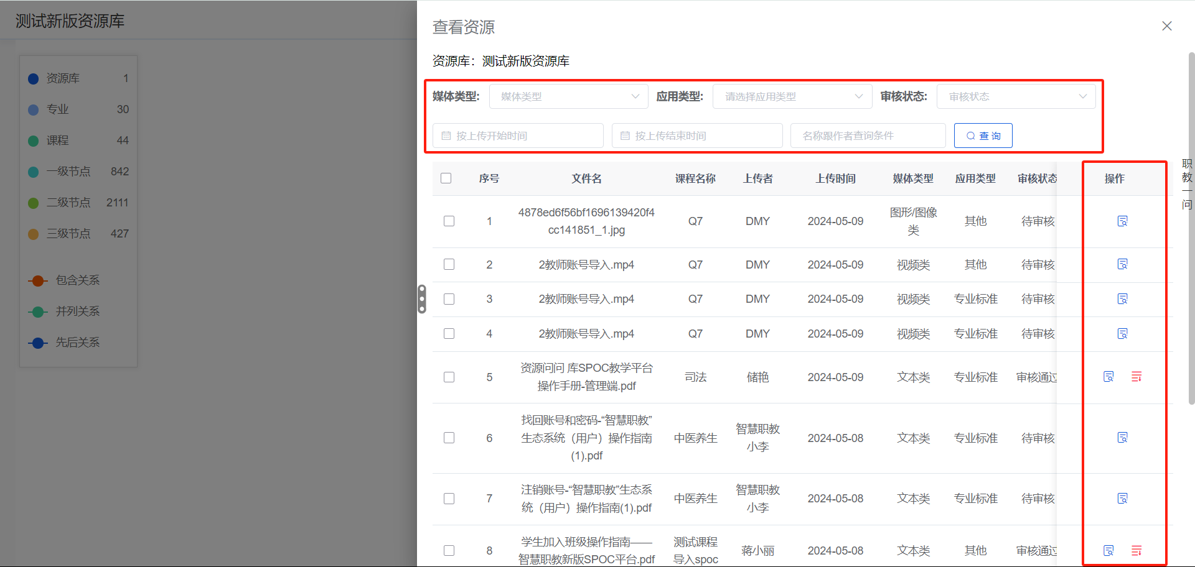The width and height of the screenshot is (1195, 567).
Task: Check the checkbox for row 7
Action: pyautogui.click(x=449, y=499)
